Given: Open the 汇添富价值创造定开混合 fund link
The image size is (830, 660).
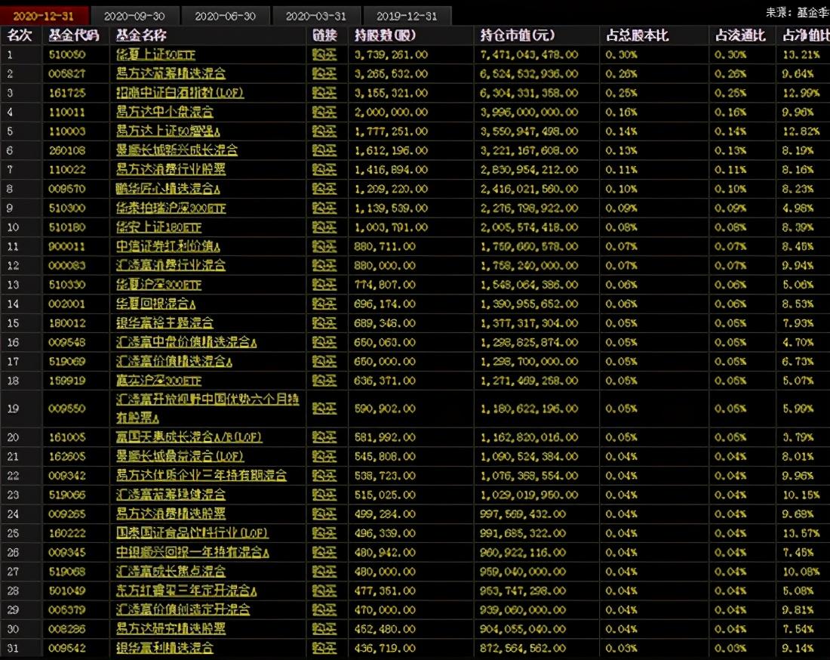Looking at the screenshot, I should pos(183,609).
